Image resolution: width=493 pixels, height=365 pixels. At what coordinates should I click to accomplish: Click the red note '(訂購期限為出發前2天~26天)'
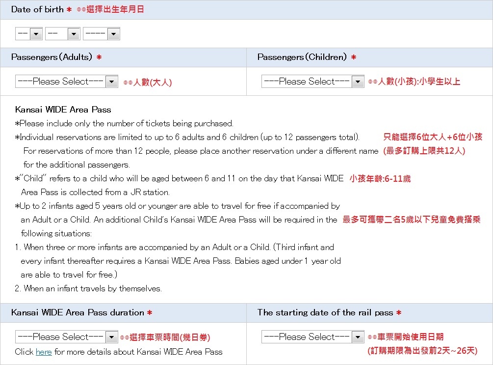[422, 351]
